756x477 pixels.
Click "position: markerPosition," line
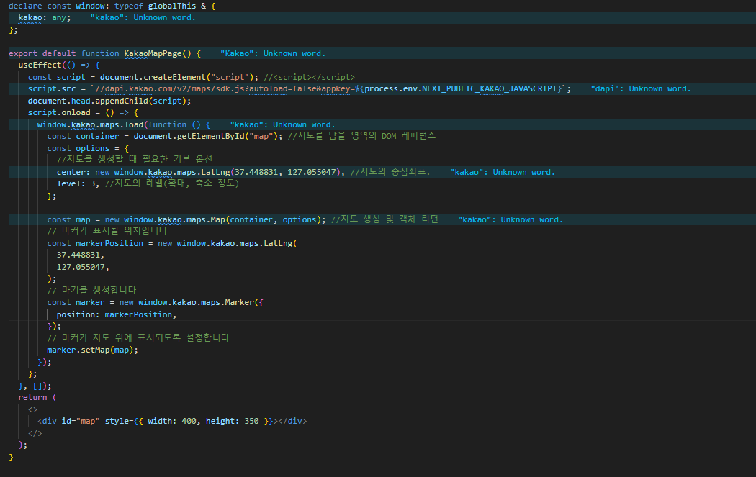[x=117, y=314]
